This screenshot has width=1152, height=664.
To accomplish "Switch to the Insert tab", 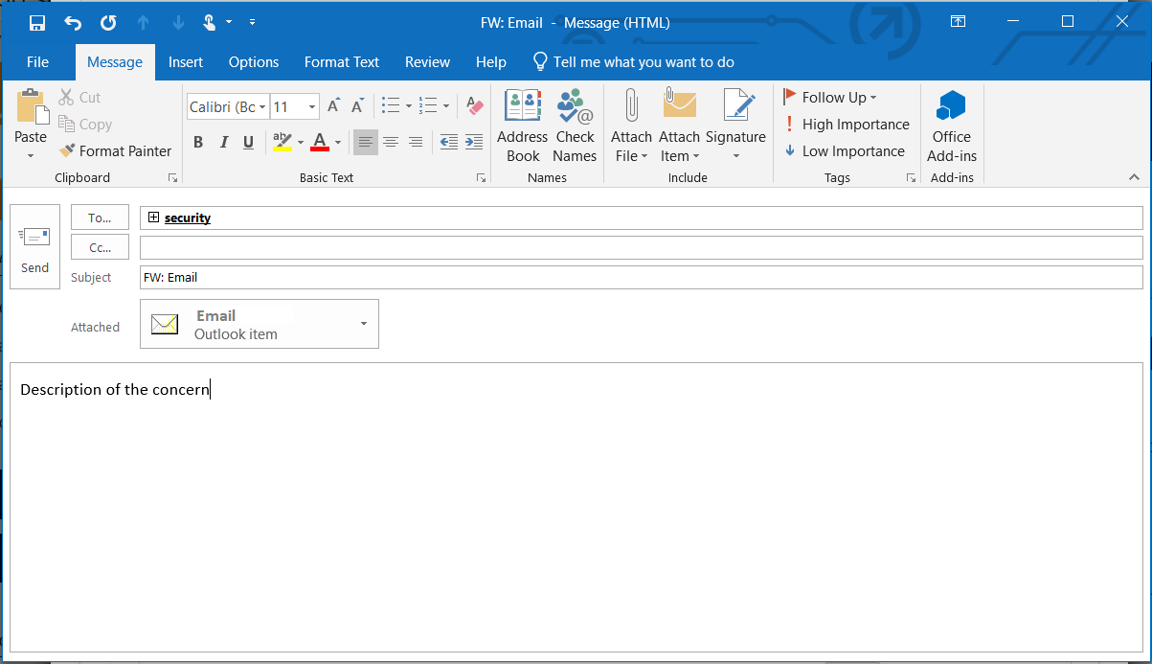I will point(186,62).
